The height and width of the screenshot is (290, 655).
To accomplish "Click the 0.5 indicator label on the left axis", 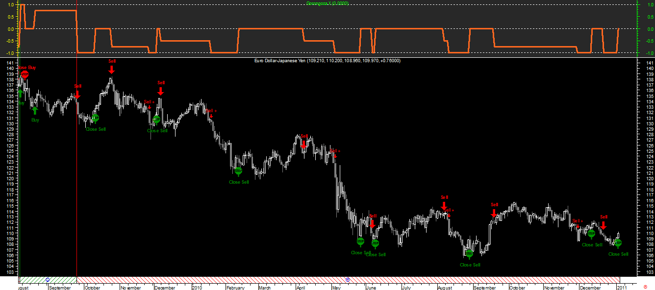I will click(x=10, y=17).
